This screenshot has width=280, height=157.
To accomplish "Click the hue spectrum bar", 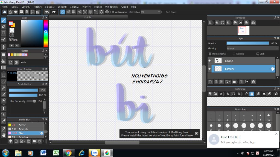I will 46,33.
